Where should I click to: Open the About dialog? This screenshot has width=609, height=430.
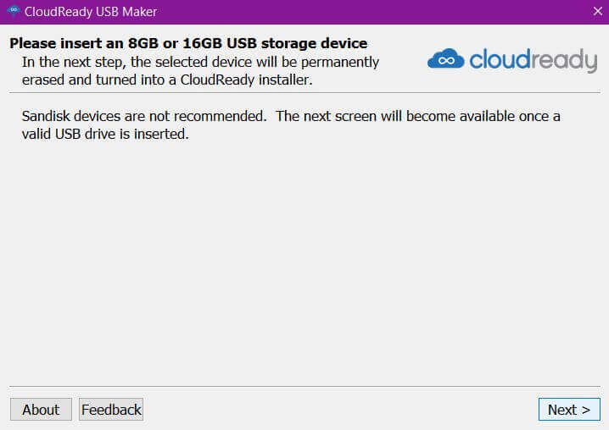pyautogui.click(x=41, y=410)
